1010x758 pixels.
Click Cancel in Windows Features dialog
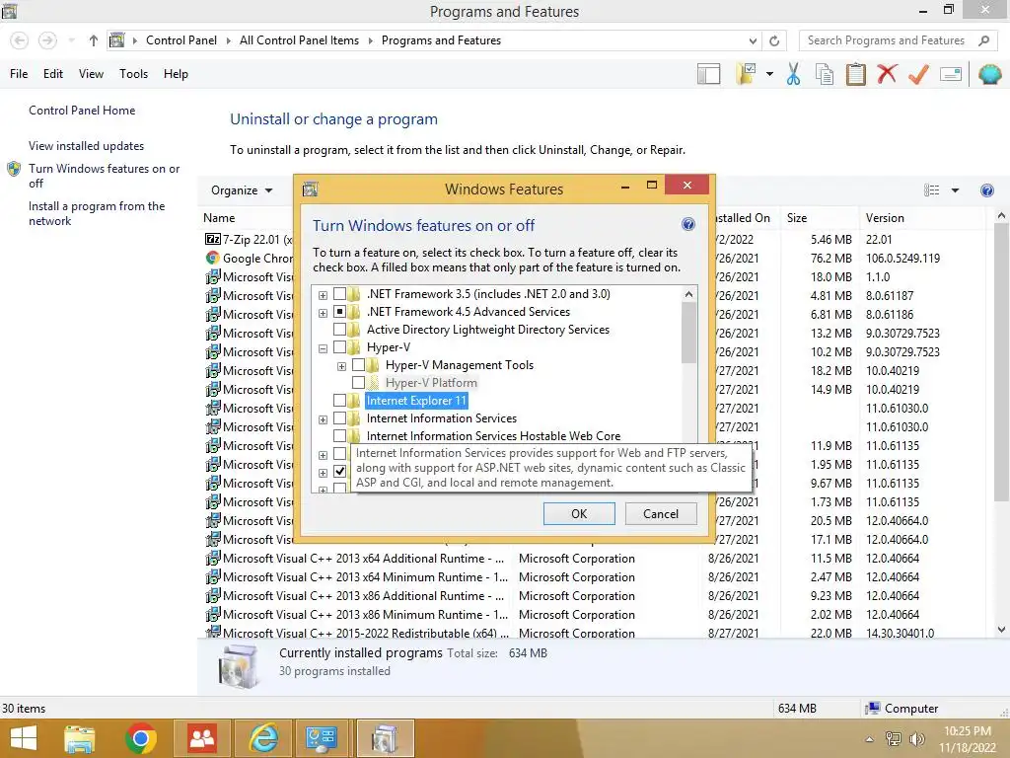(661, 513)
